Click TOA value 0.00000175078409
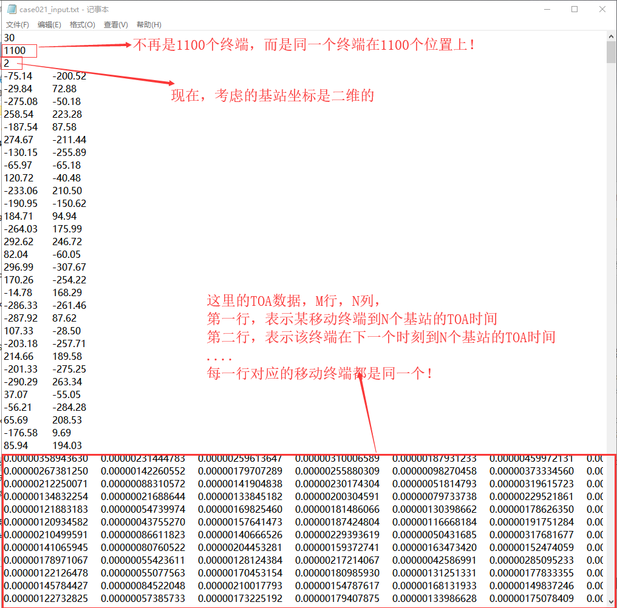Image resolution: width=617 pixels, height=608 pixels. (x=532, y=598)
